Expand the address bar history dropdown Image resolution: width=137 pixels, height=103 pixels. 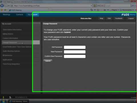pos(91,6)
